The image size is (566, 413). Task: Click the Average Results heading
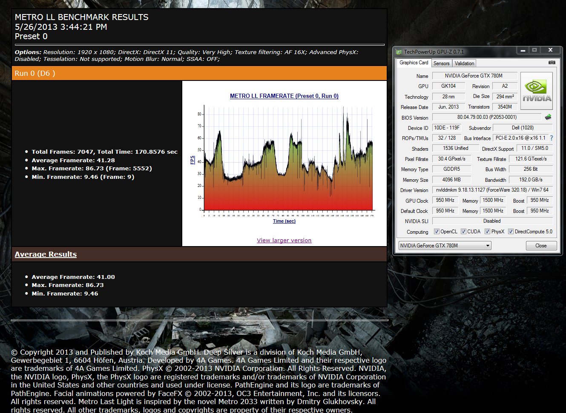[46, 254]
